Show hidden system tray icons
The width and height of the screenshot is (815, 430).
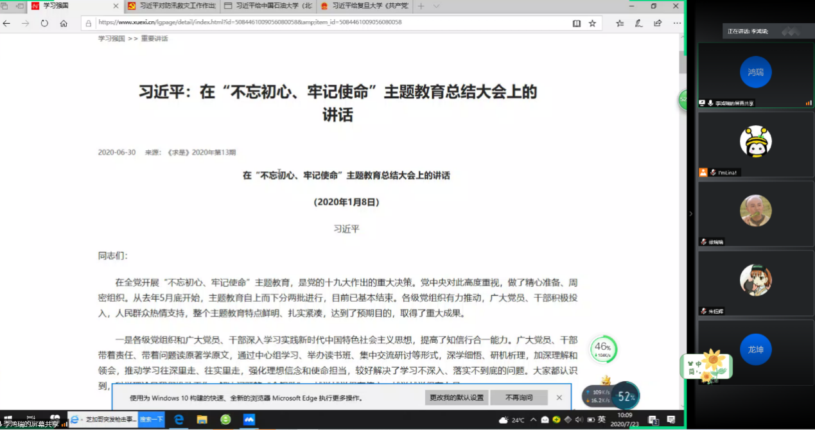pyautogui.click(x=534, y=420)
